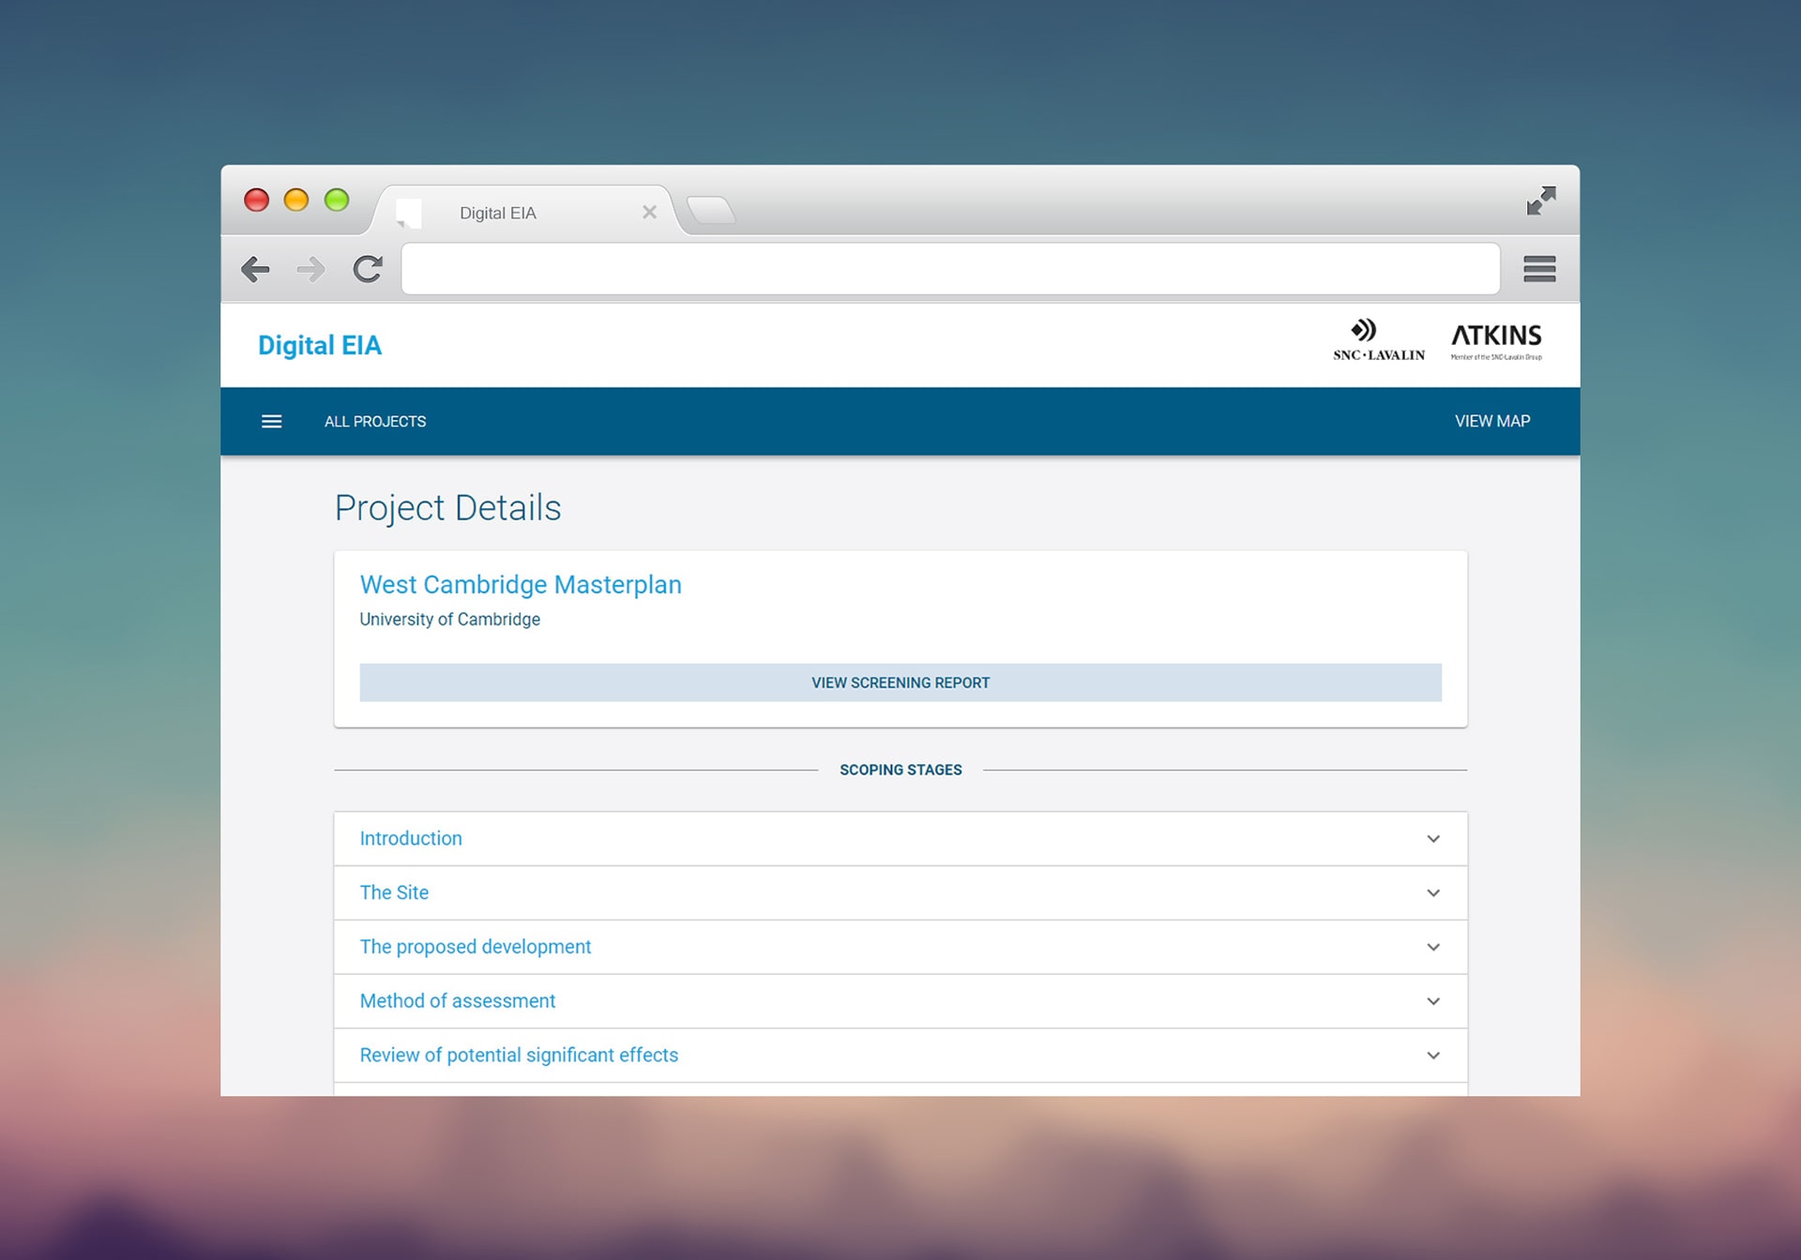Click the SNC-Lavalin logo
Image resolution: width=1801 pixels, height=1260 pixels.
[x=1378, y=340]
